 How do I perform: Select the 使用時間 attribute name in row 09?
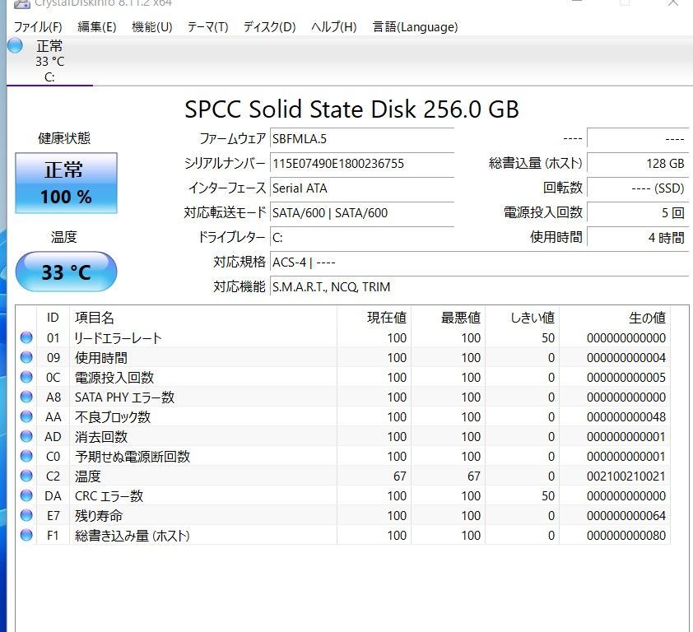click(101, 358)
